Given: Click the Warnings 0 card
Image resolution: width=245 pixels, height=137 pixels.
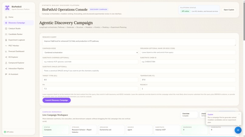Looking at the screenshot, I should click(x=195, y=130).
